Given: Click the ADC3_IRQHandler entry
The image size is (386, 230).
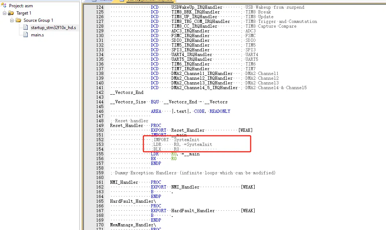Looking at the screenshot, I should point(190,31).
